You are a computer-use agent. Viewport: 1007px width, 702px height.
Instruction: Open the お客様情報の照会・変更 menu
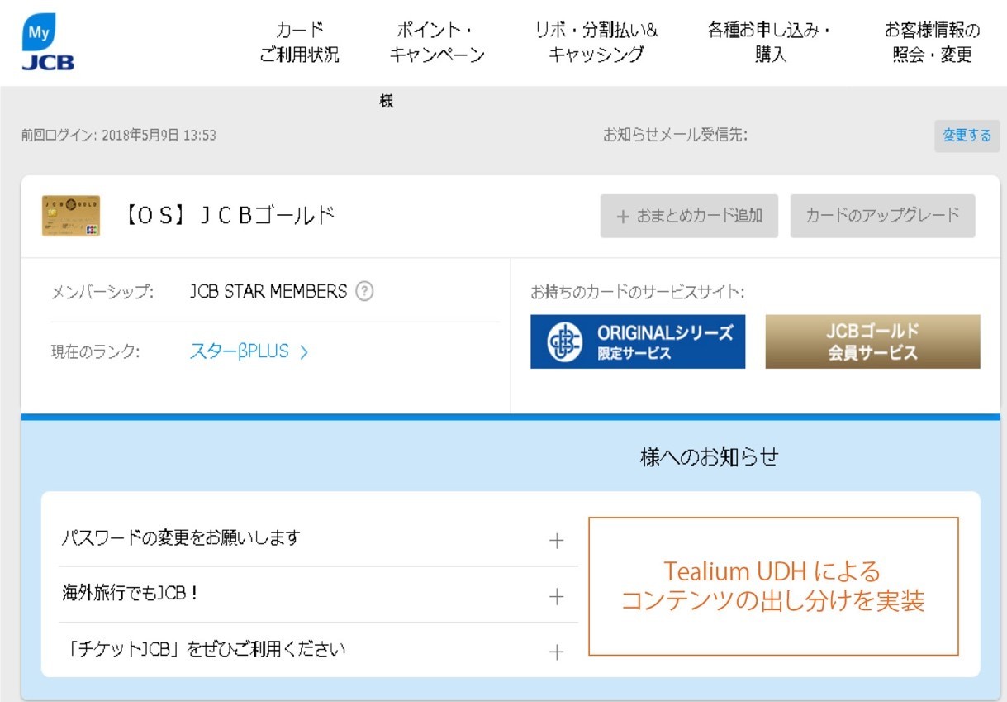932,43
